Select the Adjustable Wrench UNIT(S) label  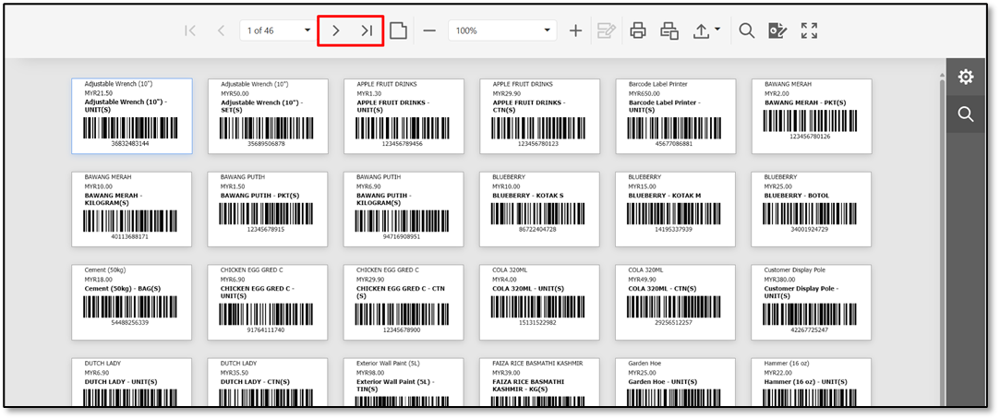tap(131, 116)
